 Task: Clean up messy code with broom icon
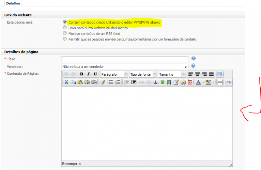[x=102, y=82]
